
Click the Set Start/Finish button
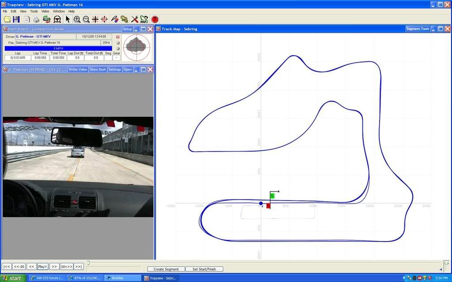coord(204,269)
